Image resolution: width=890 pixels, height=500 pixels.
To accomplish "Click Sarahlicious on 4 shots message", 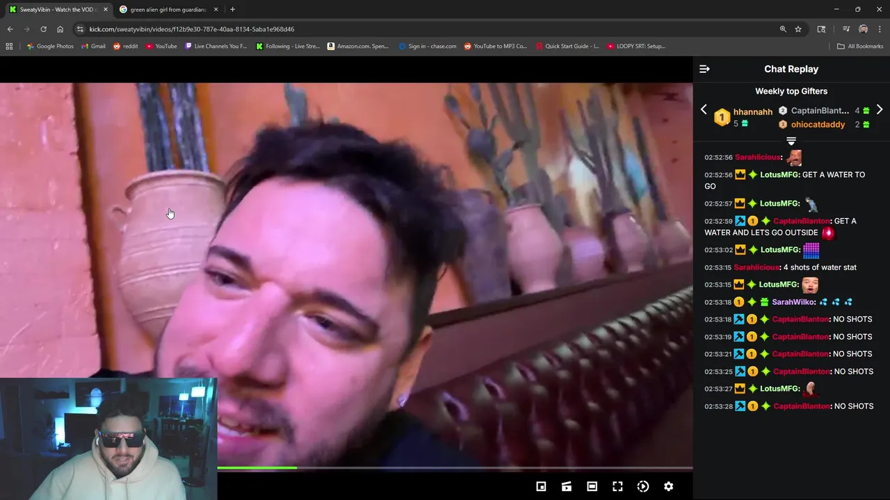I will [756, 267].
